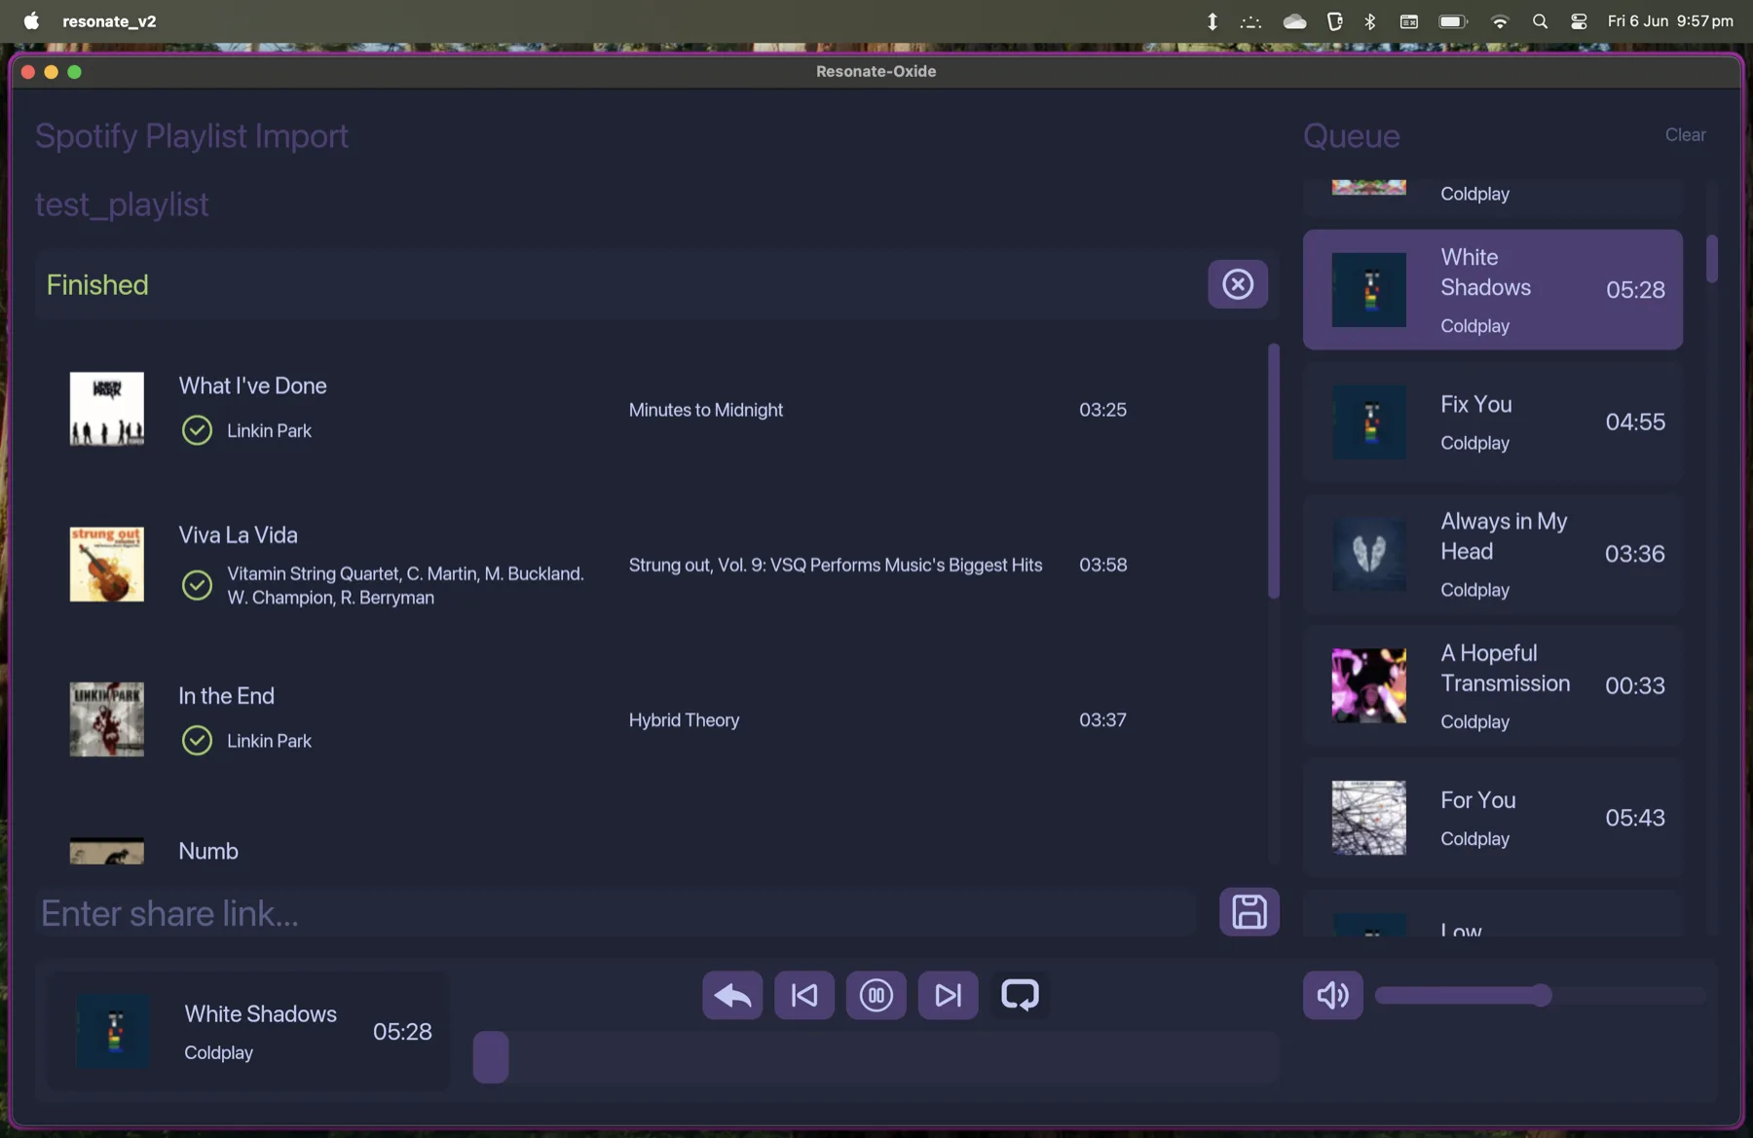Open Control Center in menu bar
The image size is (1753, 1138).
click(1579, 21)
